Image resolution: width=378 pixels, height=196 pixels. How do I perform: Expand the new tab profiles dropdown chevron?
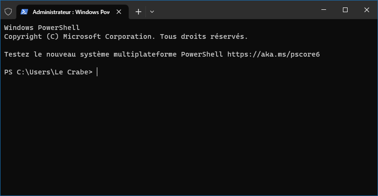[152, 12]
